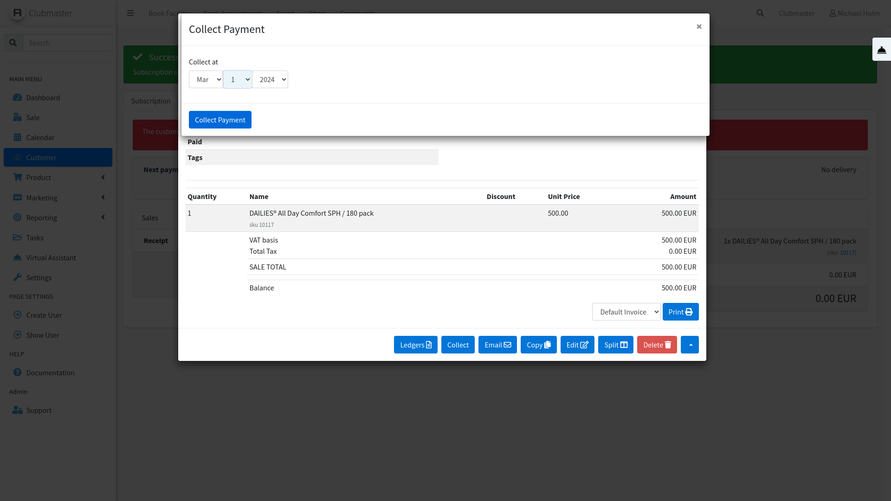Open the year dropdown showing 2024
891x501 pixels.
270,79
